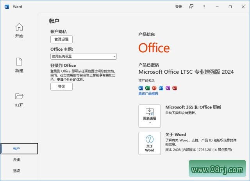
Task: Open the Office 主题 dropdown set to 使用系统设置
Action: 84,56
